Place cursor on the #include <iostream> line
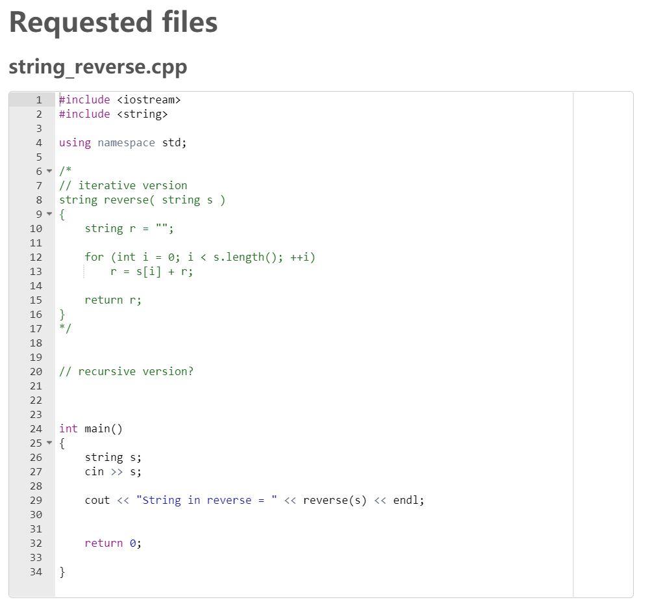The image size is (648, 615). pyautogui.click(x=119, y=99)
